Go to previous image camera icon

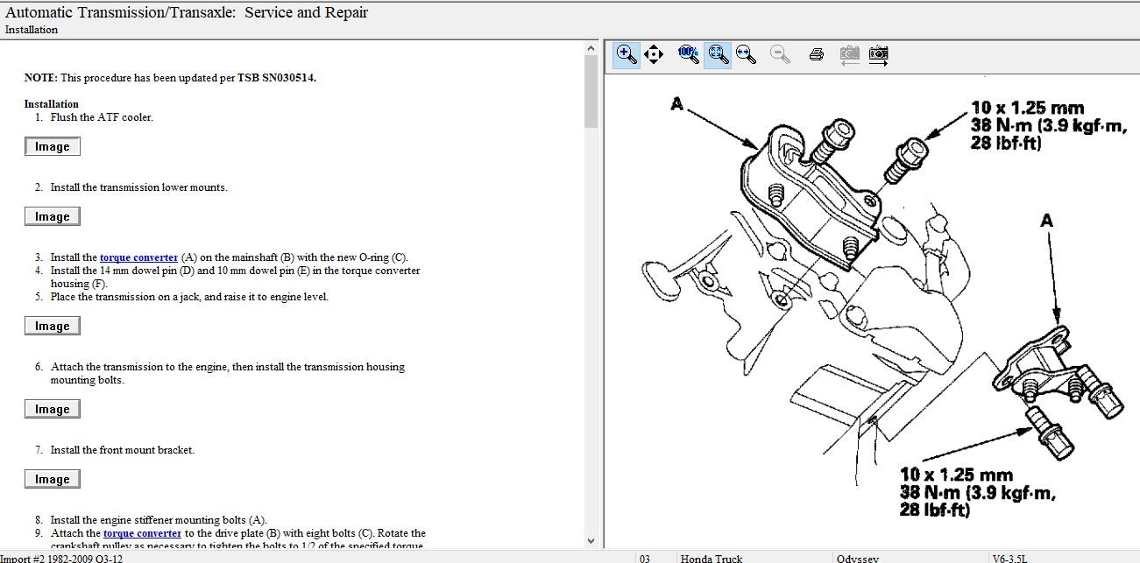click(849, 54)
